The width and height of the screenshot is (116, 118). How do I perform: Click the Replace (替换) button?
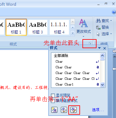[x=102, y=27]
